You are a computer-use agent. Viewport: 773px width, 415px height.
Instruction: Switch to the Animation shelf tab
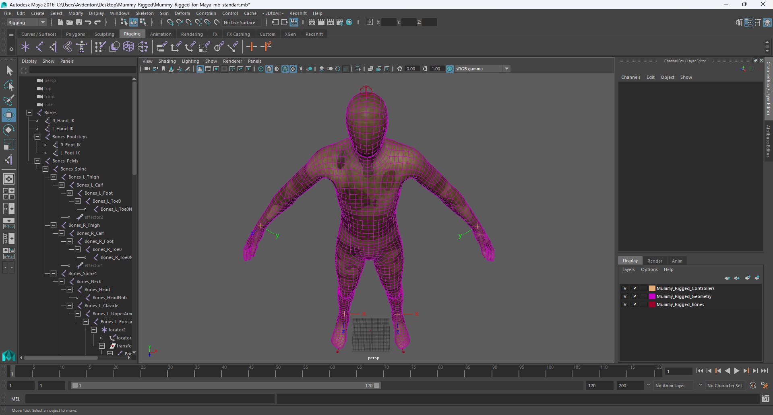click(161, 34)
